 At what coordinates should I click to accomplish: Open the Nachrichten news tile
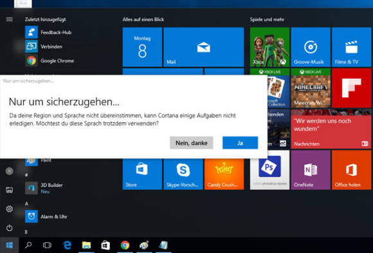pyautogui.click(x=331, y=129)
